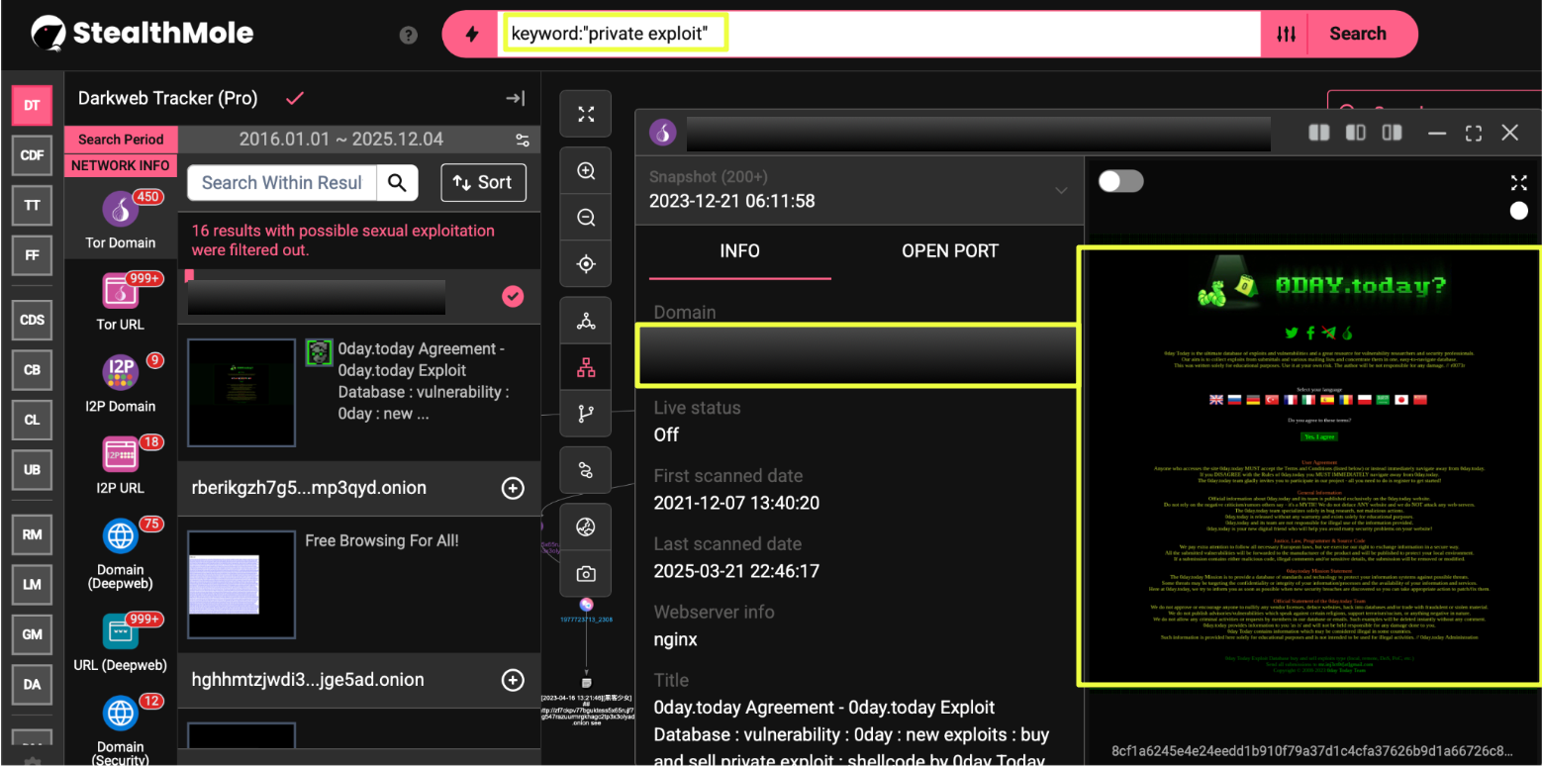Image resolution: width=1542 pixels, height=766 pixels.
Task: Switch to the OPEN PORT tab
Action: click(x=949, y=251)
